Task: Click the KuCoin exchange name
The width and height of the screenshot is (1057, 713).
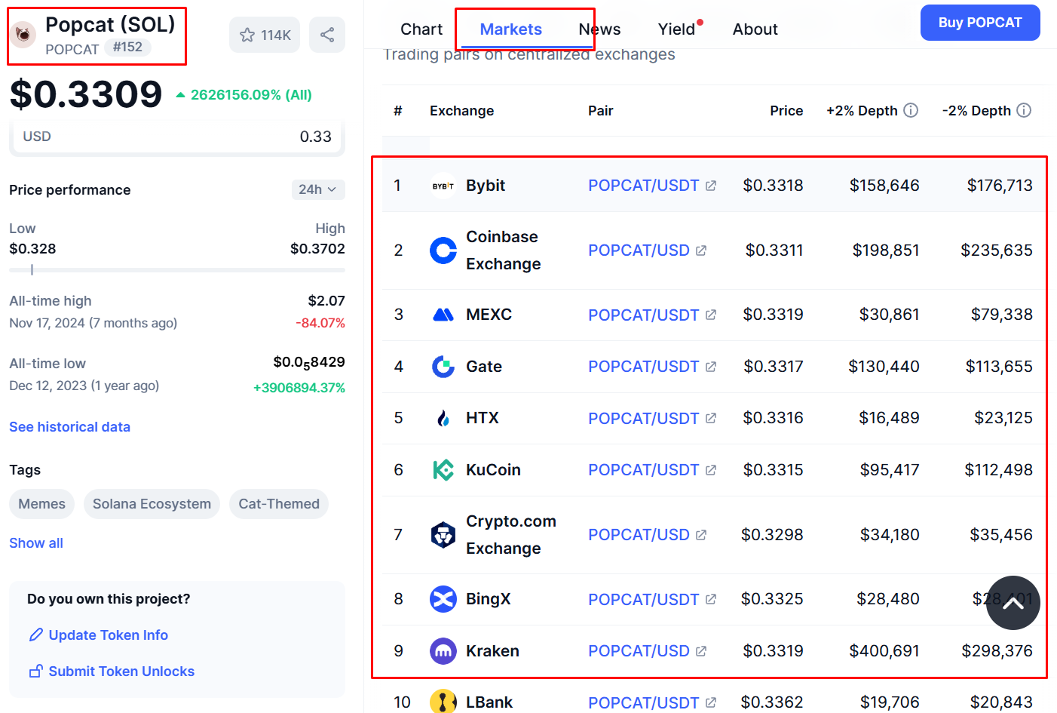Action: [x=493, y=470]
